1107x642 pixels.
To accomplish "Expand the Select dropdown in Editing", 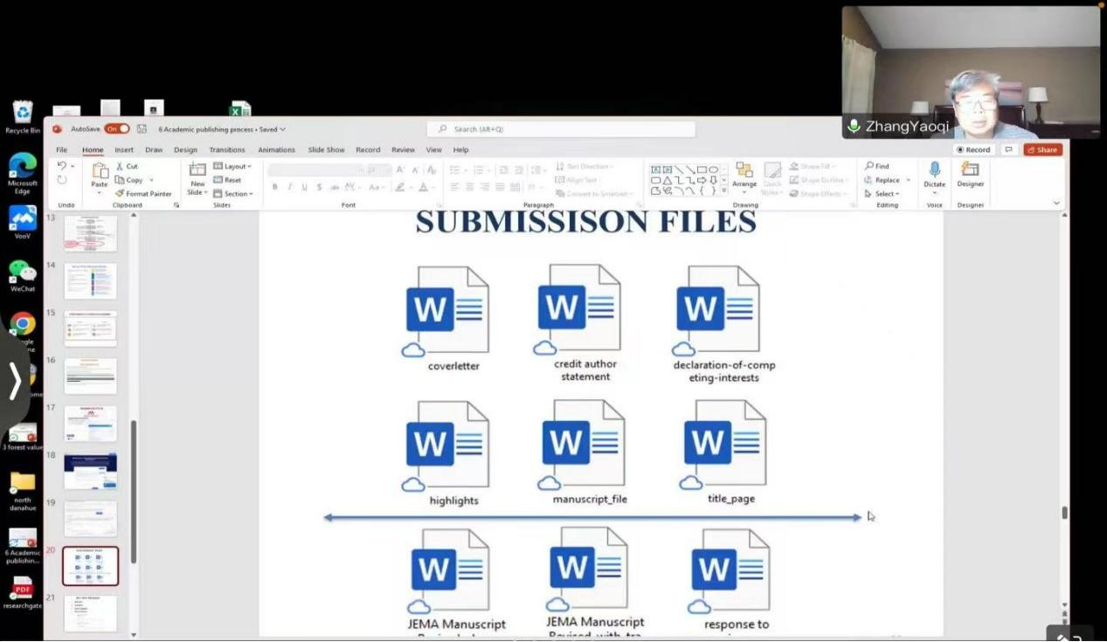I will point(885,194).
